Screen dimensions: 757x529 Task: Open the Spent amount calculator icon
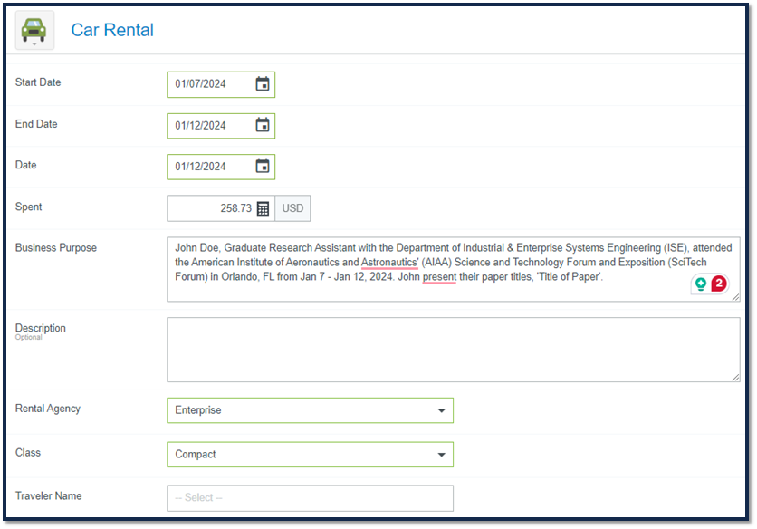[263, 208]
